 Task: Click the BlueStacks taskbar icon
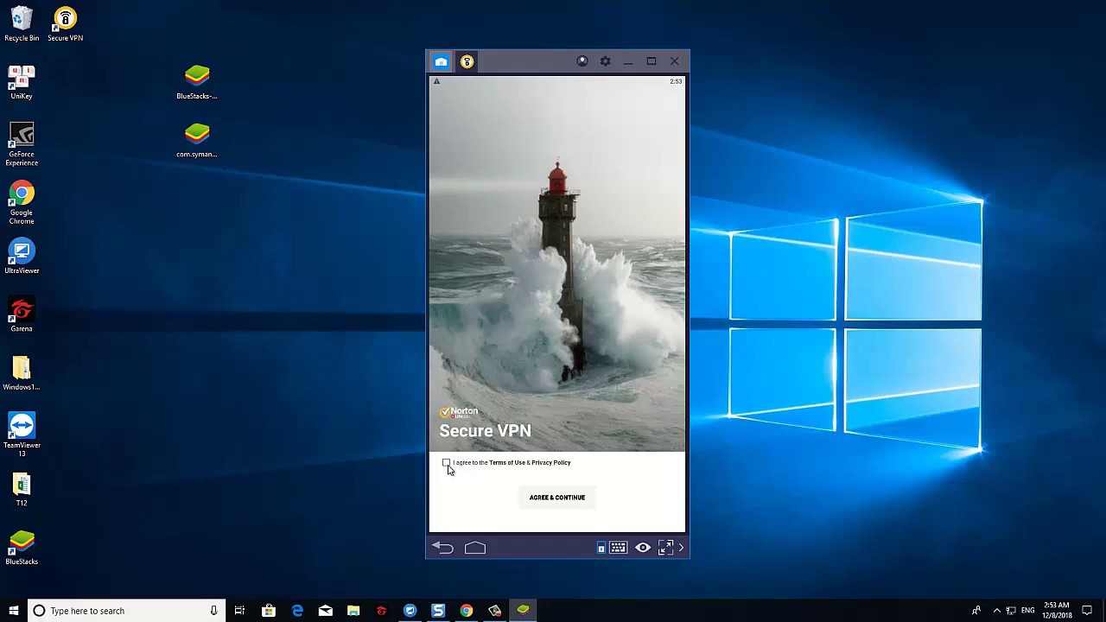(x=523, y=611)
